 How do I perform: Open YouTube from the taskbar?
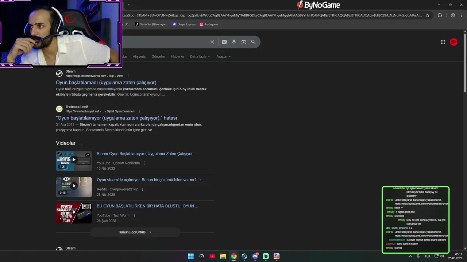[212, 256]
